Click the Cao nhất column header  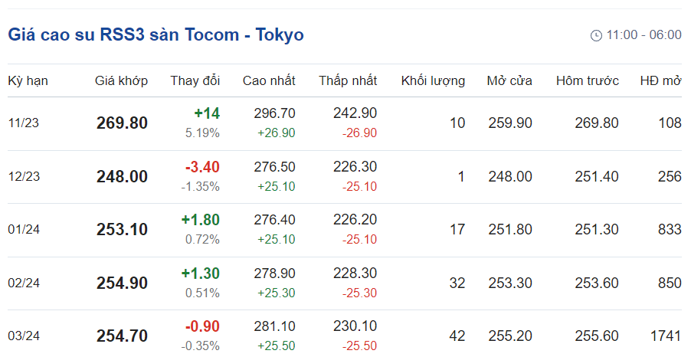pos(269,80)
